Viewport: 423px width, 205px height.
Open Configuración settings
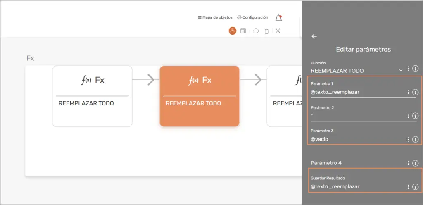point(252,17)
